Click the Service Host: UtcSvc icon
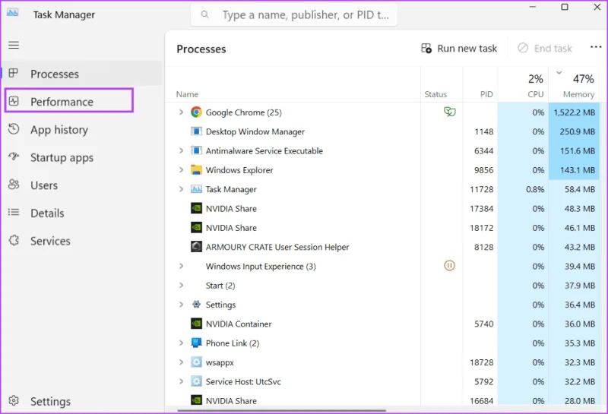This screenshot has height=414, width=608. tap(196, 381)
